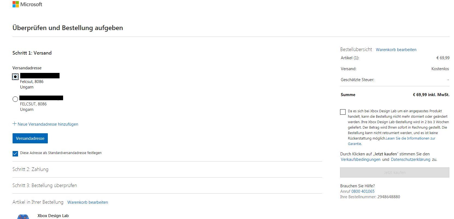Open the Datenschutzerklärung link
This screenshot has height=219, width=454.
click(x=410, y=159)
